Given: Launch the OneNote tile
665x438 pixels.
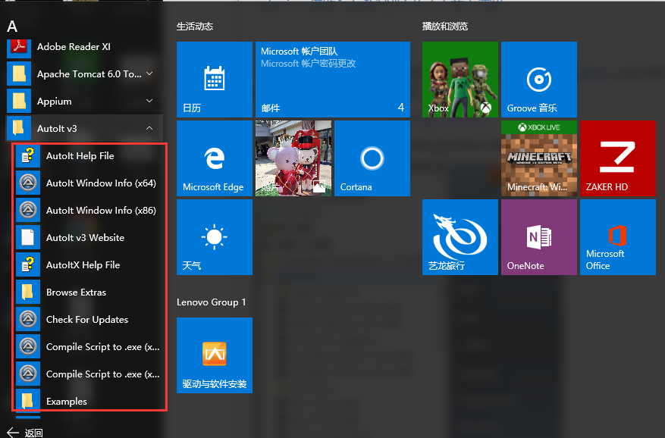Looking at the screenshot, I should coord(538,237).
